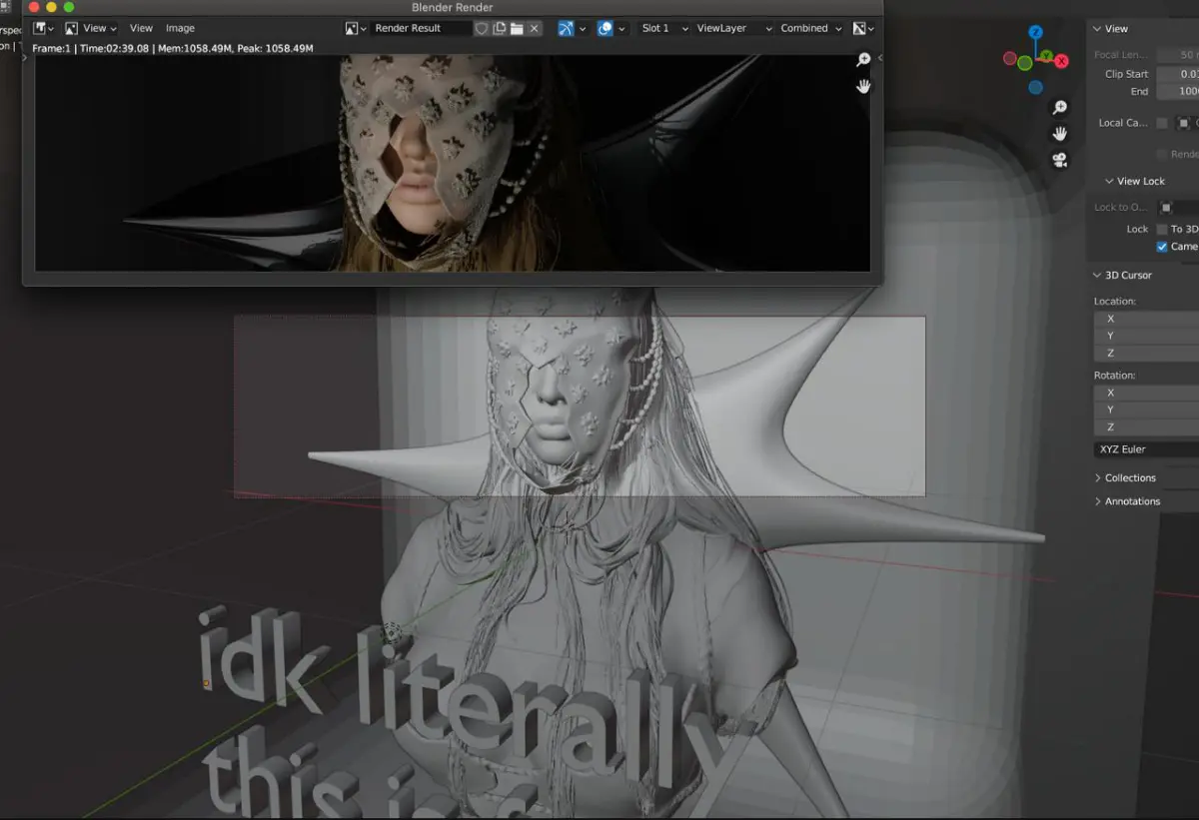This screenshot has width=1199, height=820.
Task: Toggle the gizmo display button in render header
Action: tap(567, 28)
